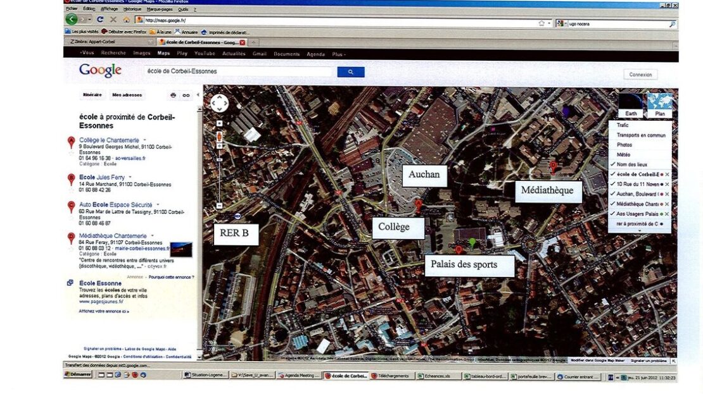Select the green marker by Palais des sports
Screen dimensions: 703x394
[x=472, y=243]
